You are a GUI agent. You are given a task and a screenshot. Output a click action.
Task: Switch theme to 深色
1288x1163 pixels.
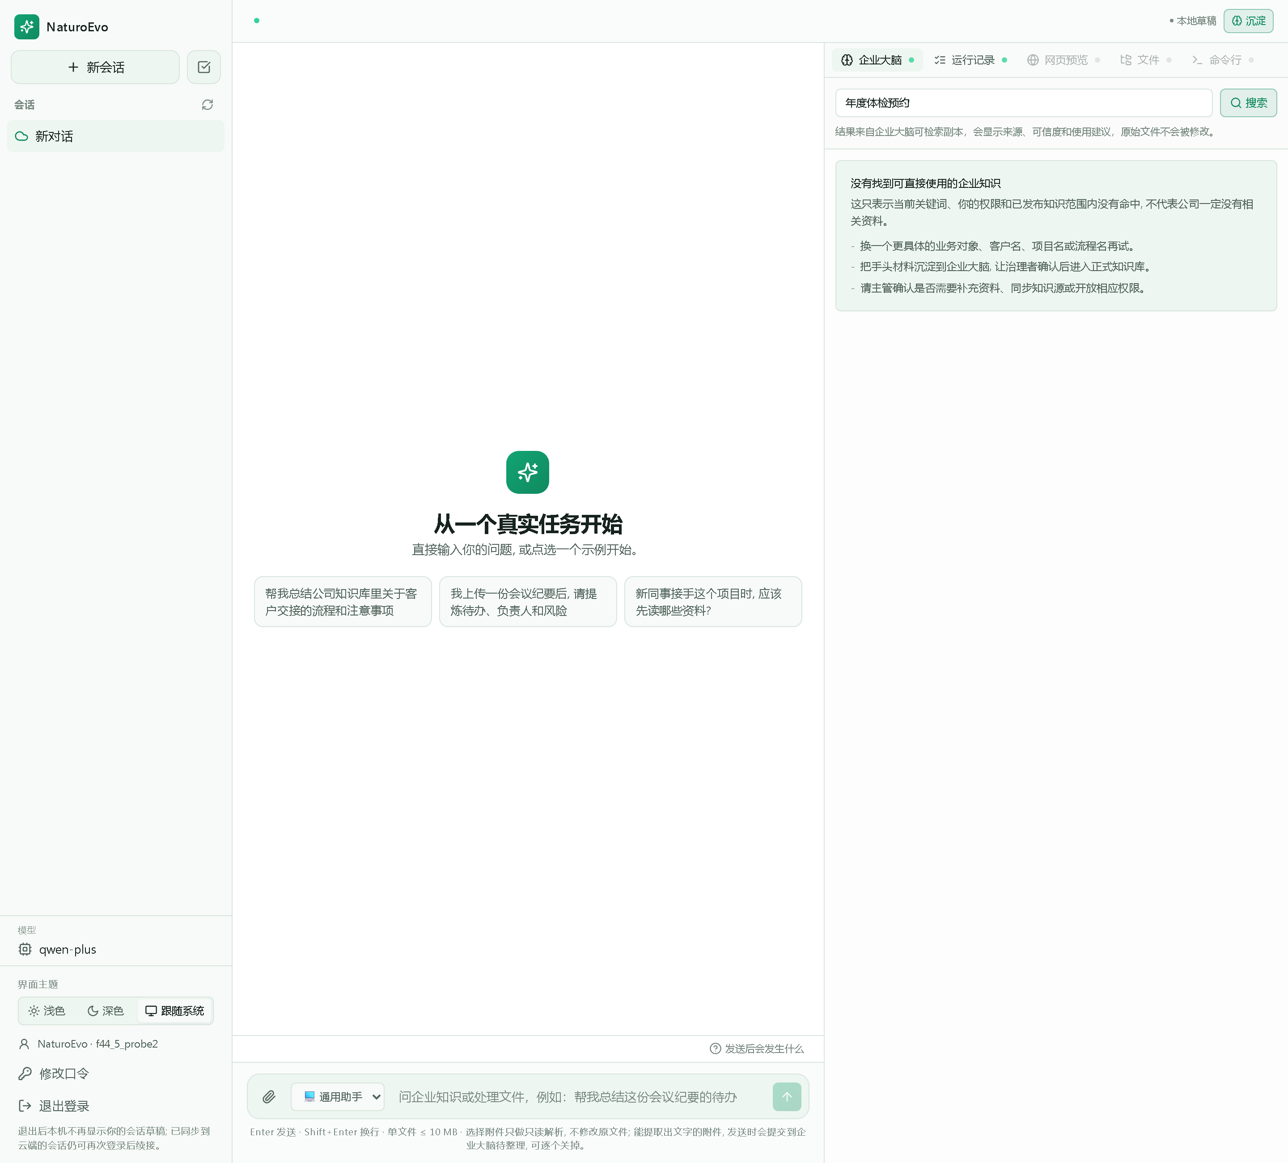106,1010
